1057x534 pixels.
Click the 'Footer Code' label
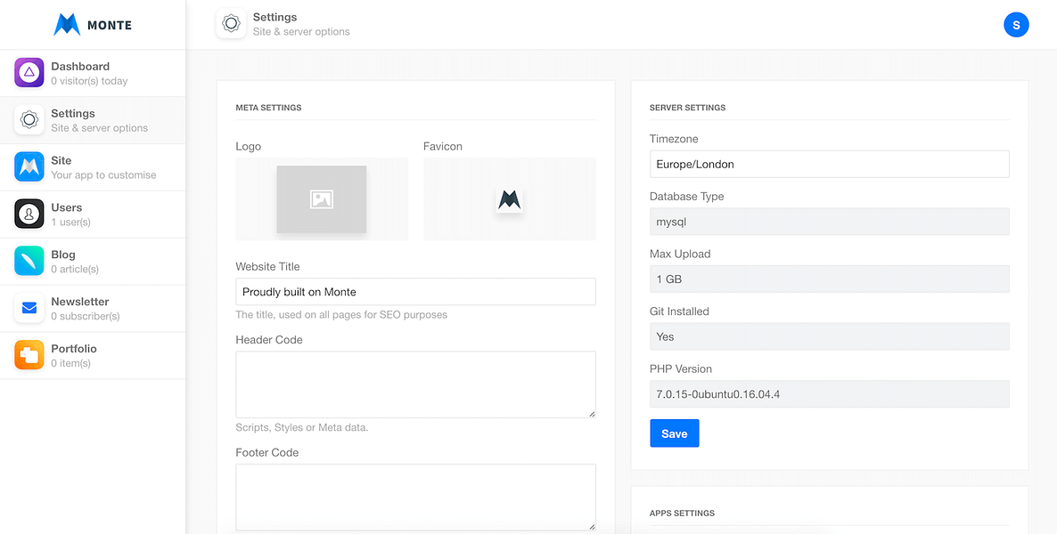click(x=267, y=452)
